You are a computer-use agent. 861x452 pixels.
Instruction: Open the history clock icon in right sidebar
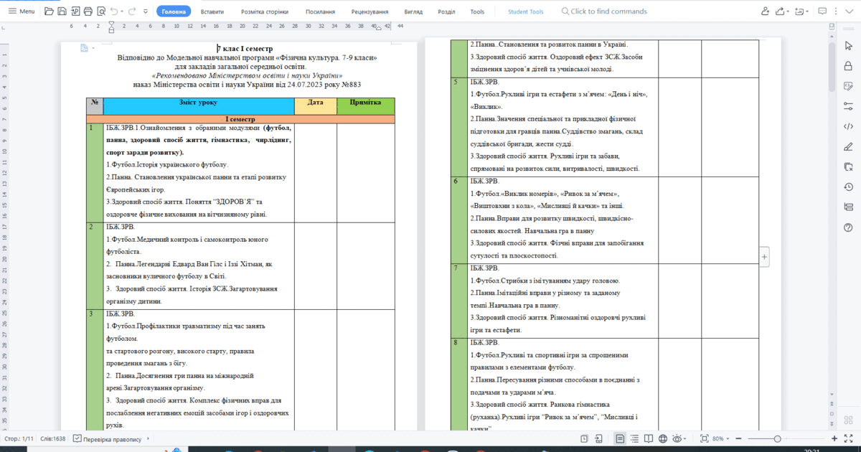coord(849,187)
